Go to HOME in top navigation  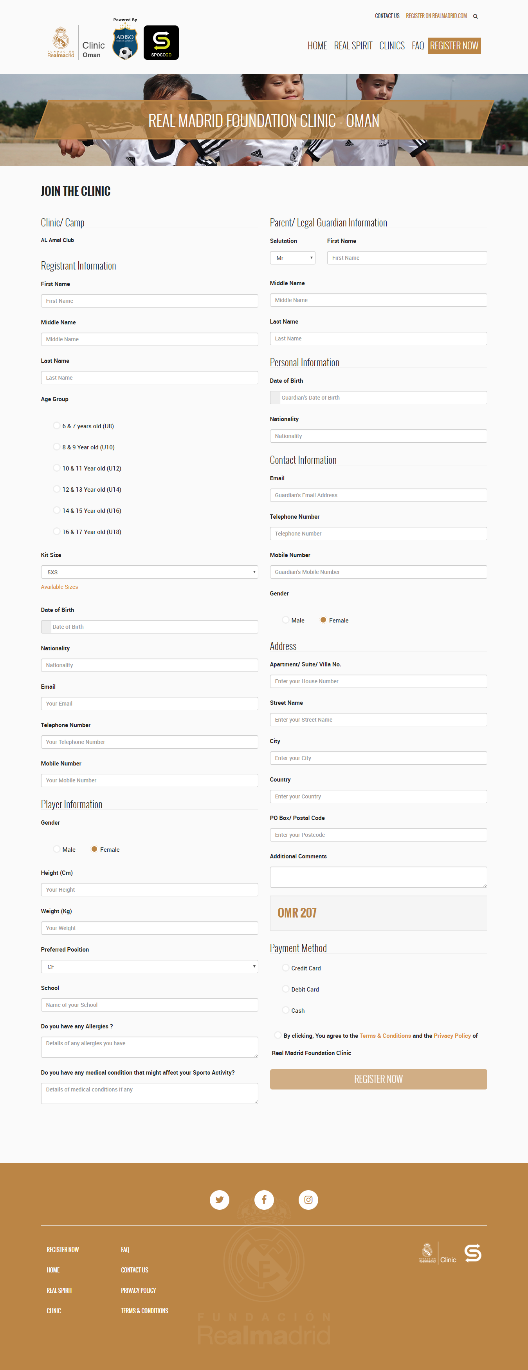317,46
